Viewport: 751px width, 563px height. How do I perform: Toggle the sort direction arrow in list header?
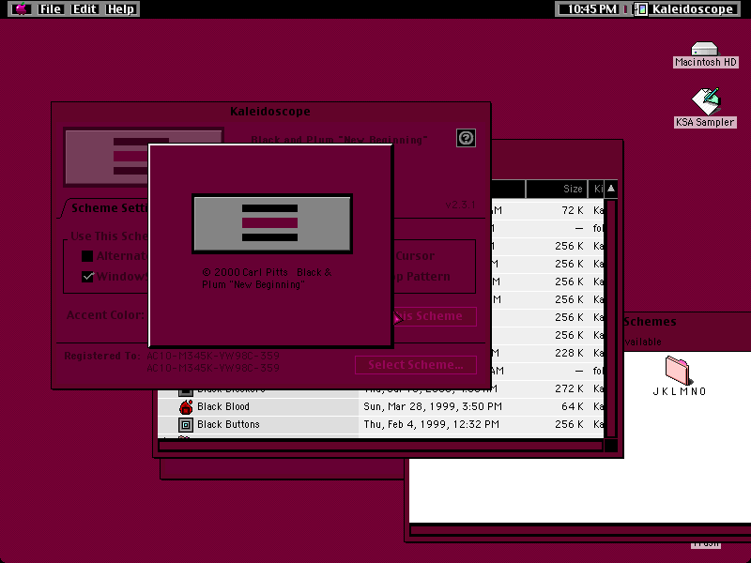coord(611,189)
